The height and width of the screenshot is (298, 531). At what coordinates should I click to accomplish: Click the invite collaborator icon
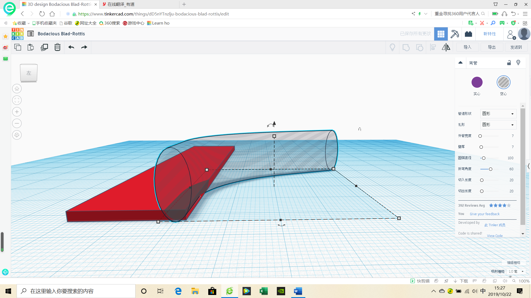511,34
